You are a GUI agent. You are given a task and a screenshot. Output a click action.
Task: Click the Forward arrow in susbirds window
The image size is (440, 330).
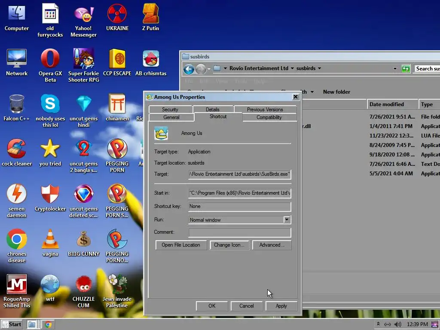201,69
